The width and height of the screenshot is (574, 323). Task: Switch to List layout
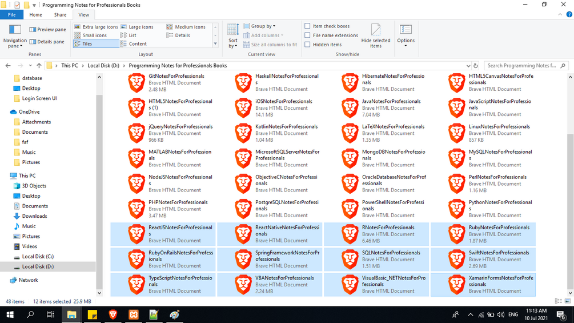click(x=129, y=35)
